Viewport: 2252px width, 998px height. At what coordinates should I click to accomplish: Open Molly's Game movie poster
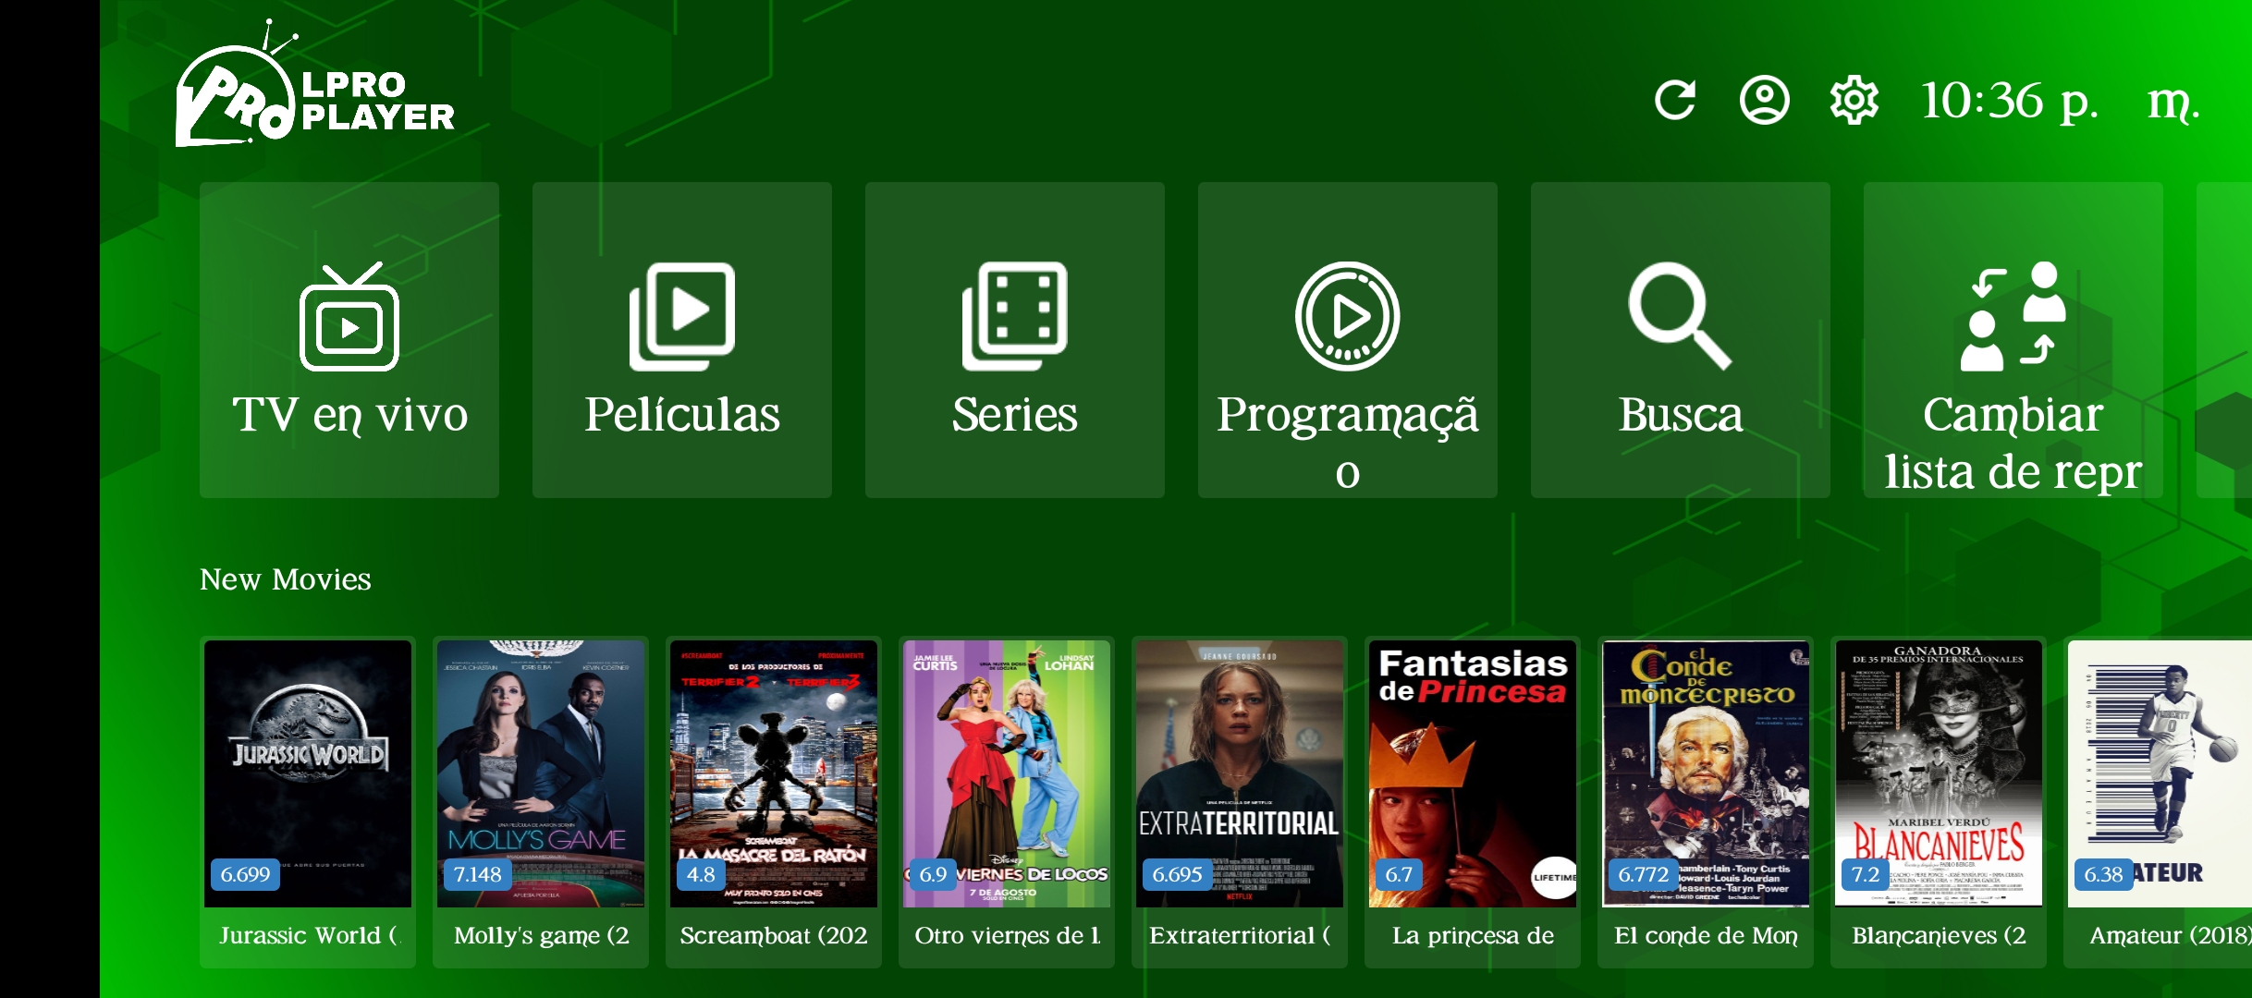tap(541, 802)
